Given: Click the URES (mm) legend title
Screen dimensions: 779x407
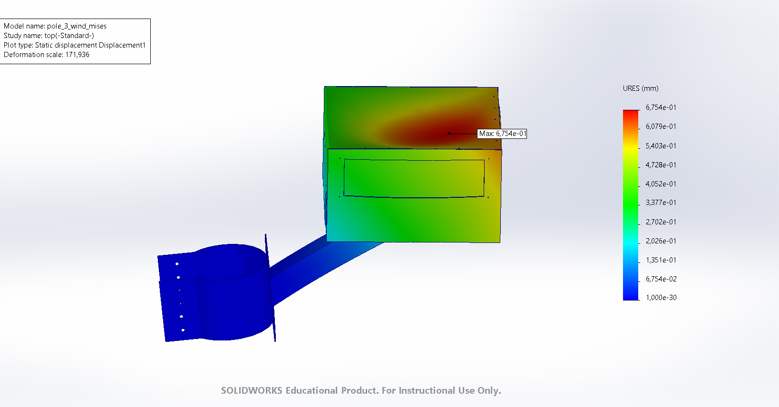Looking at the screenshot, I should pyautogui.click(x=641, y=88).
